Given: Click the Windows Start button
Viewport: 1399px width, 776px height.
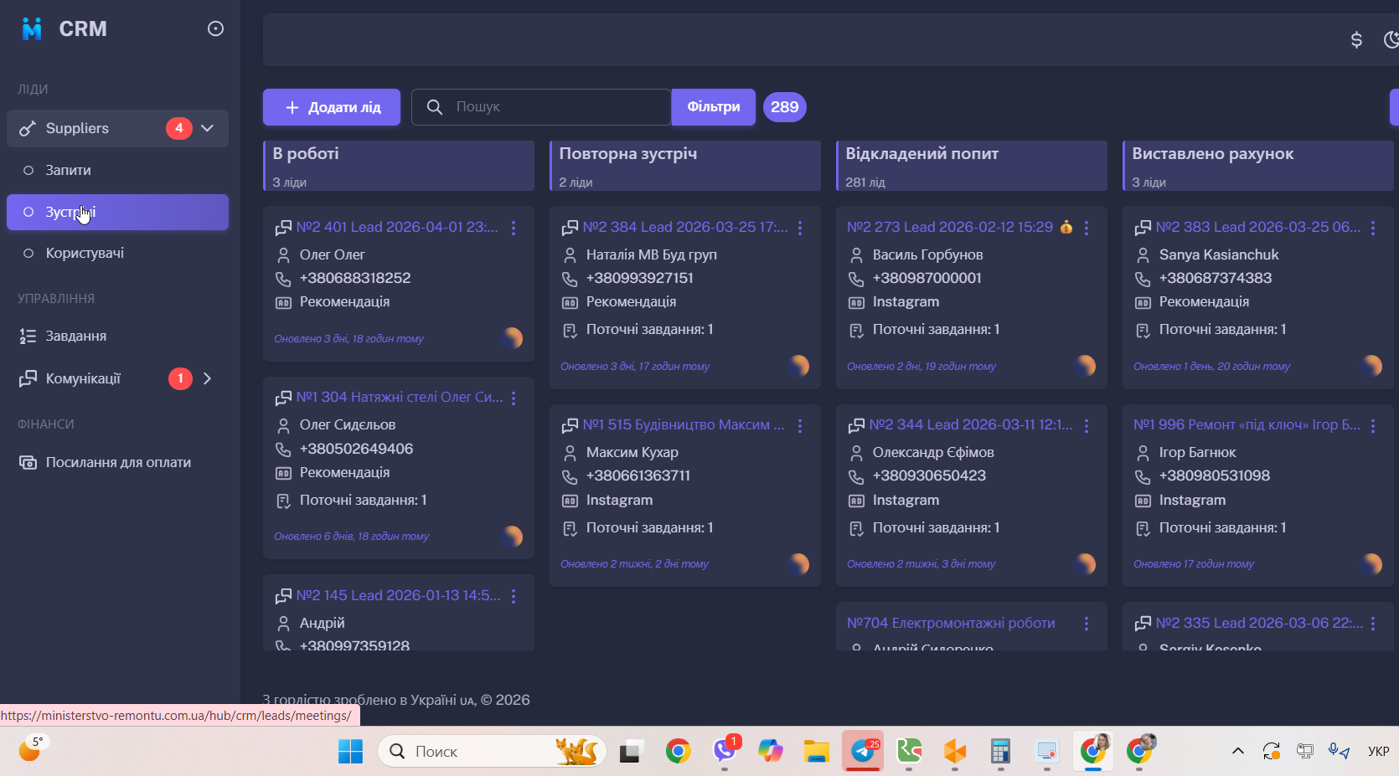Looking at the screenshot, I should (x=350, y=752).
